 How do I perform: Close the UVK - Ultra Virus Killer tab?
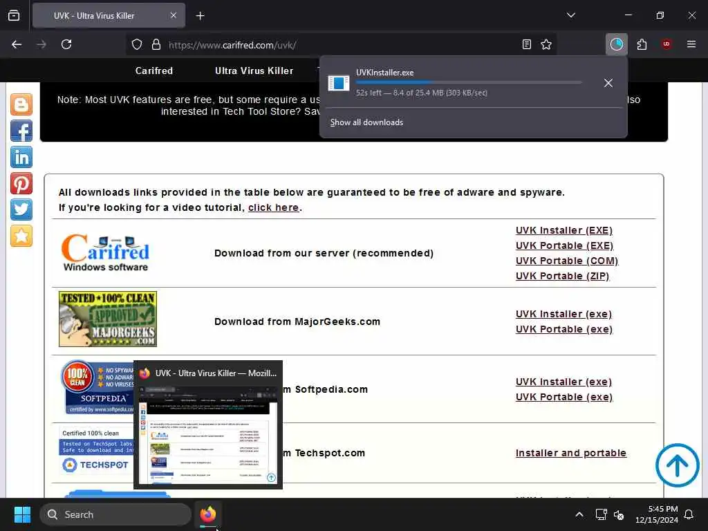coord(174,15)
